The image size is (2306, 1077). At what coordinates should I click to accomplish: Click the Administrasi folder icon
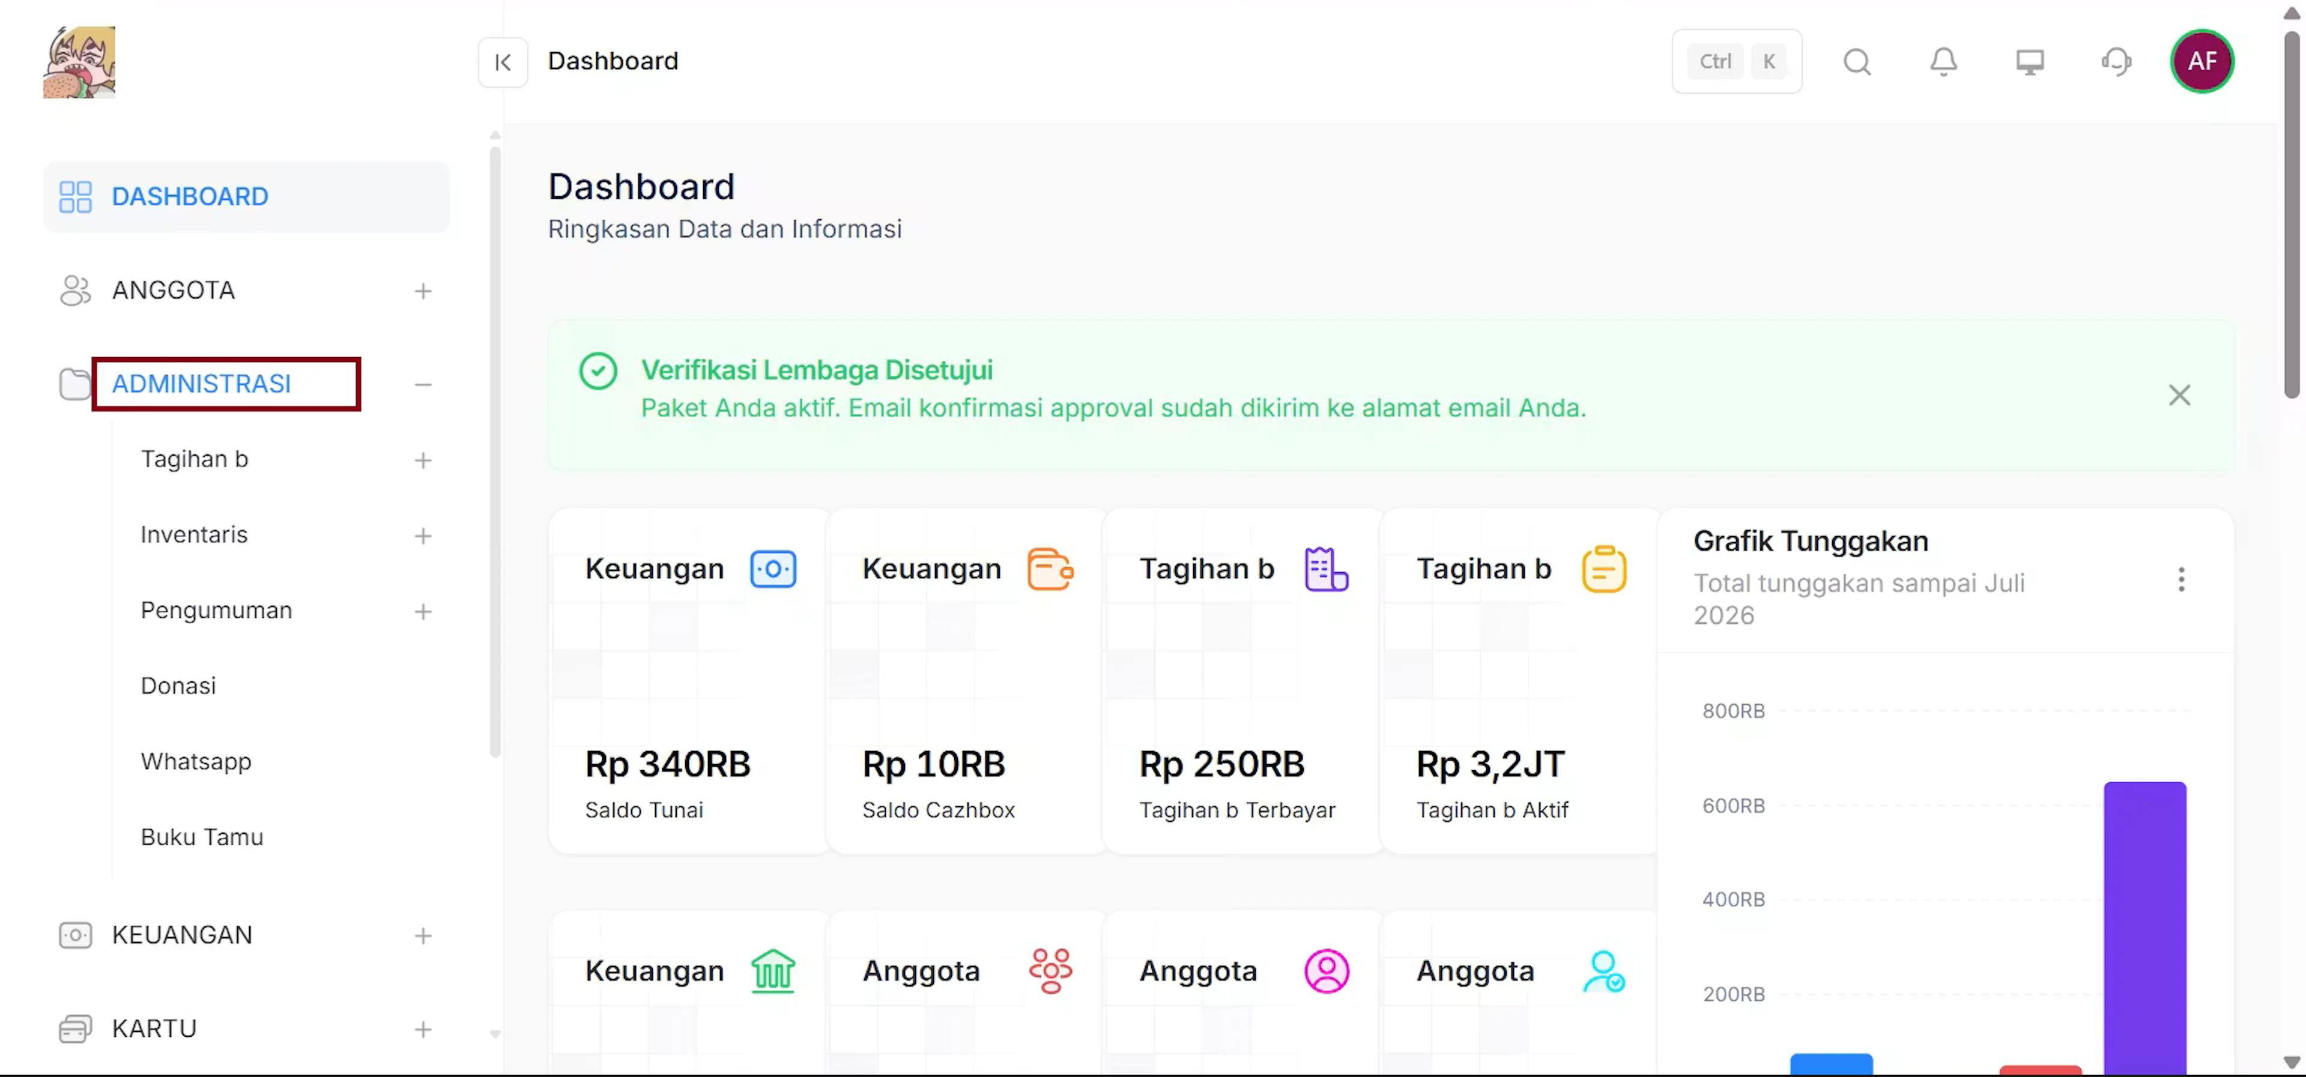click(x=75, y=384)
